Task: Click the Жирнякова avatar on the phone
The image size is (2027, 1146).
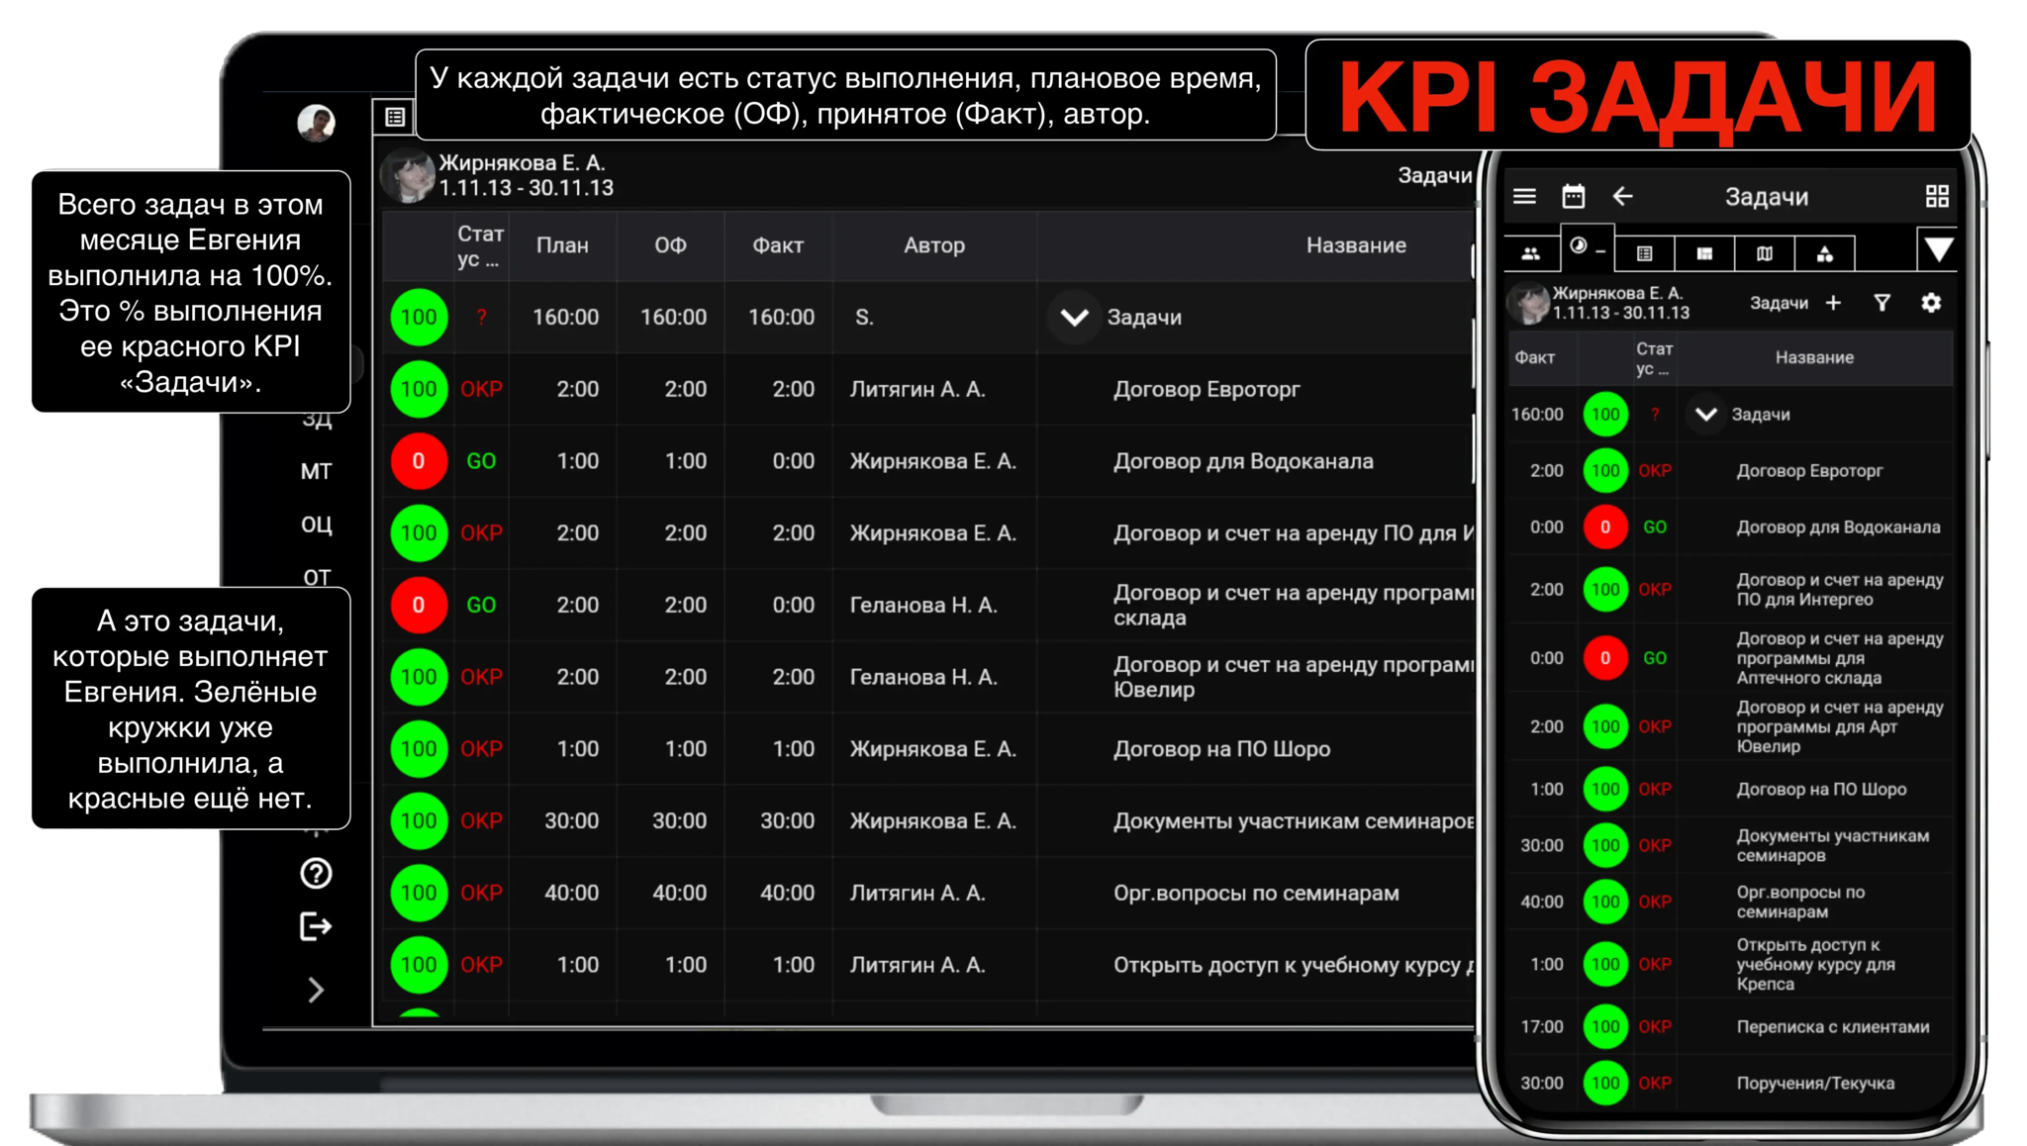Action: click(1529, 303)
